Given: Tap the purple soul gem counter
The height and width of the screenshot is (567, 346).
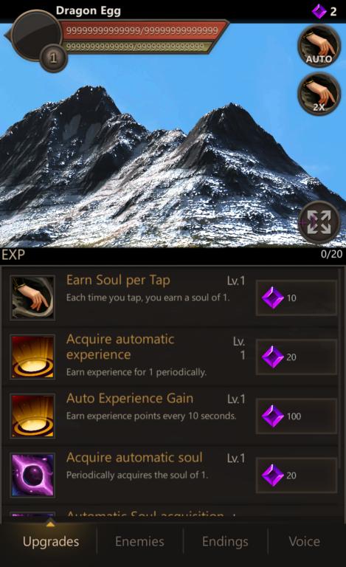Looking at the screenshot, I should coord(324,11).
